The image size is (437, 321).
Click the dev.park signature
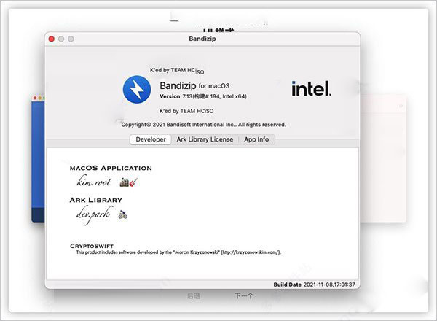click(93, 214)
